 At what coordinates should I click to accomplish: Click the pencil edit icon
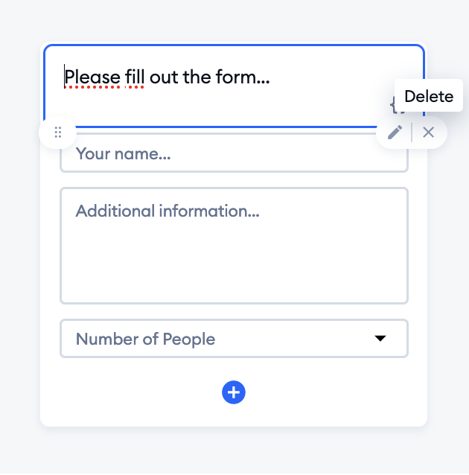tap(395, 133)
